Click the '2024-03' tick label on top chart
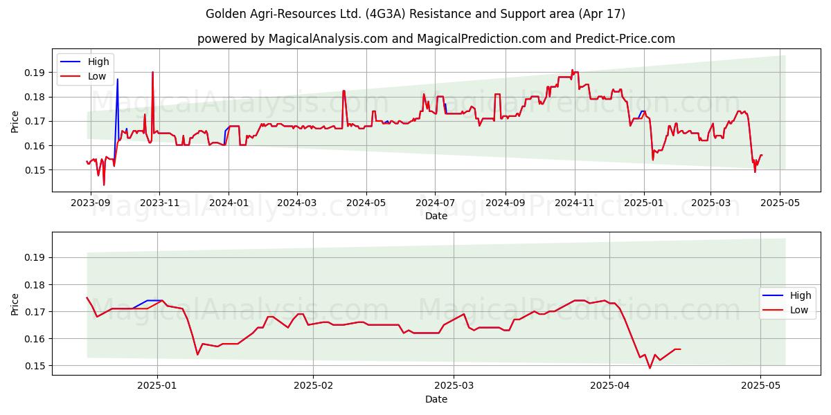This screenshot has width=831, height=415. (297, 203)
